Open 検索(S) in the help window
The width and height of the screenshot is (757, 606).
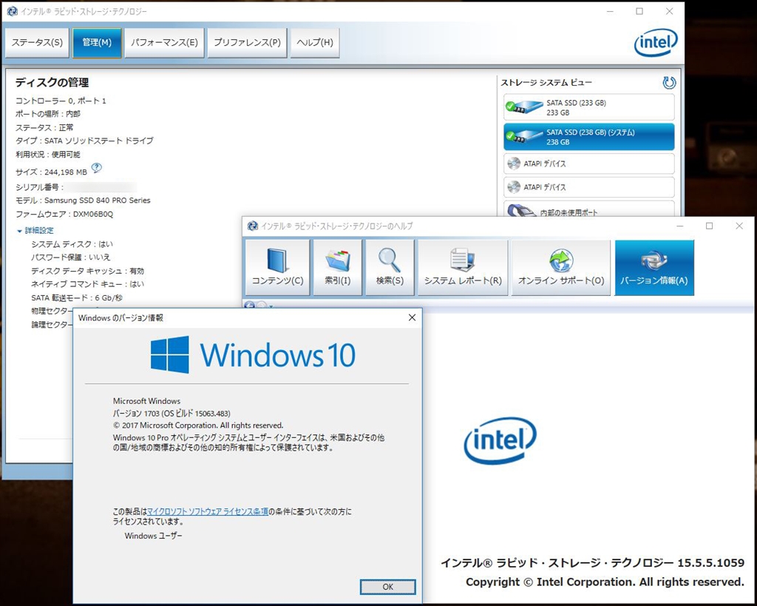tap(390, 268)
